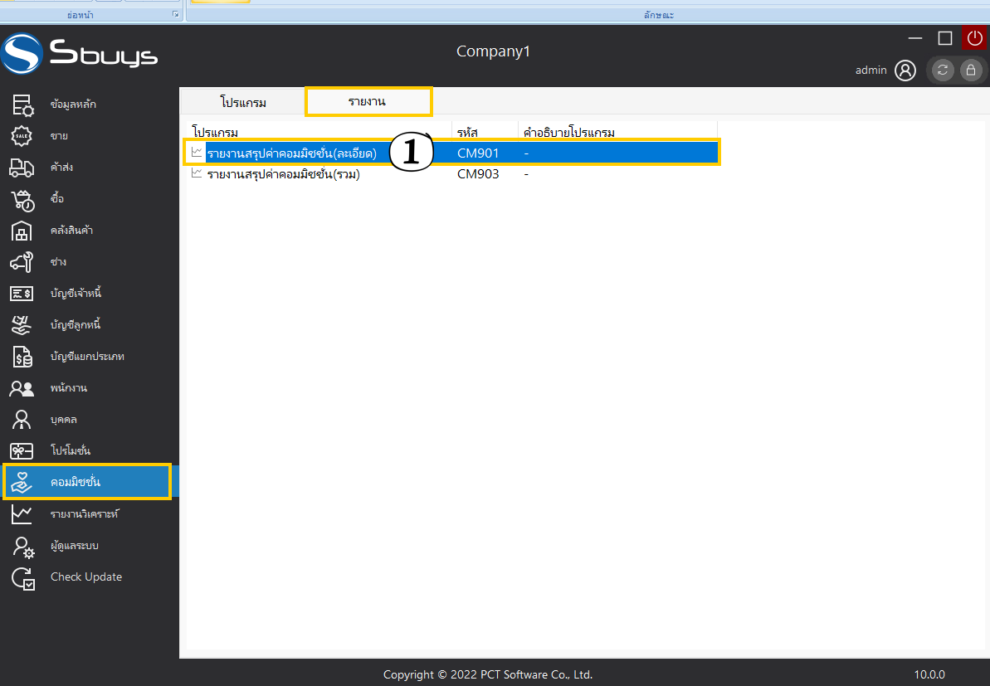Open report รายงานสรุปค่าคอมมิชชั่น(รวม) CM903

(x=283, y=174)
